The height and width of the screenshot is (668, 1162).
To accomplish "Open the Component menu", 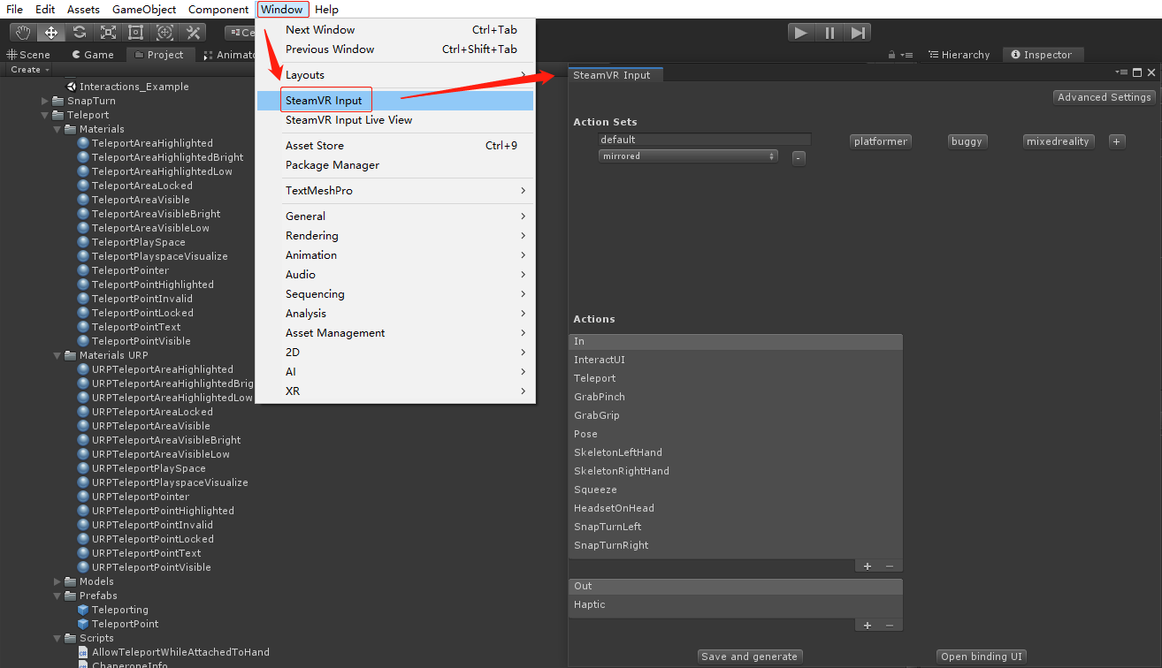I will point(218,10).
